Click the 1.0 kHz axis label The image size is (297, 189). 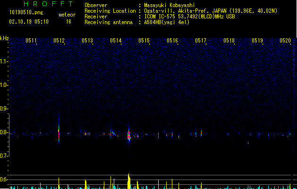point(4,85)
